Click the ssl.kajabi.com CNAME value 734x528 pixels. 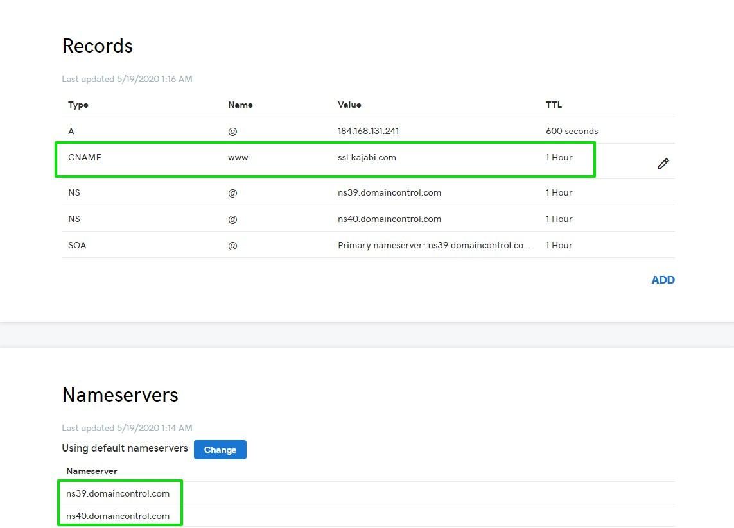point(367,157)
